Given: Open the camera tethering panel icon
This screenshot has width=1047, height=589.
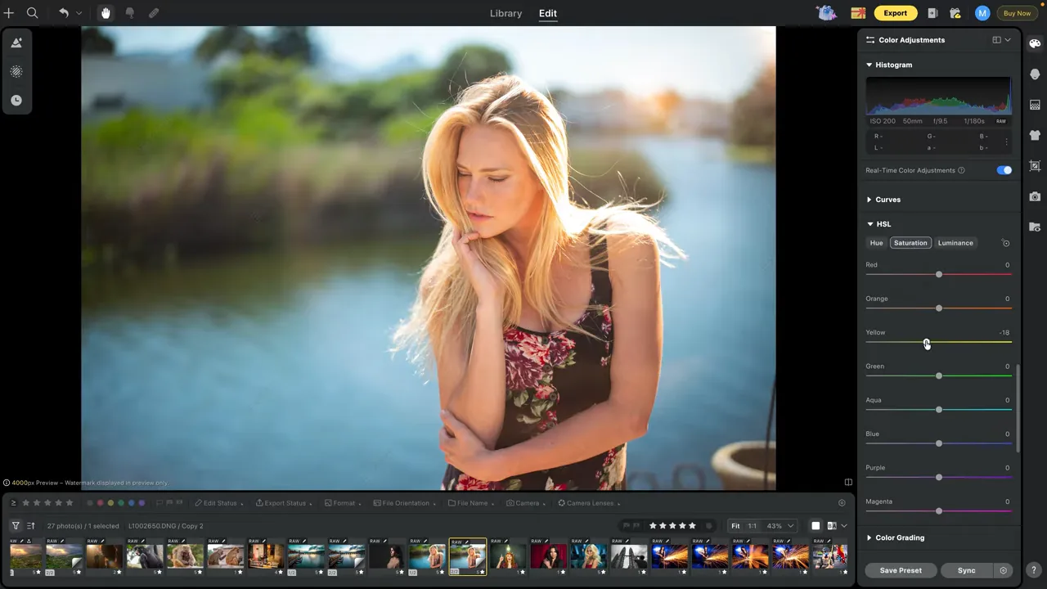Looking at the screenshot, I should coord(1035,196).
